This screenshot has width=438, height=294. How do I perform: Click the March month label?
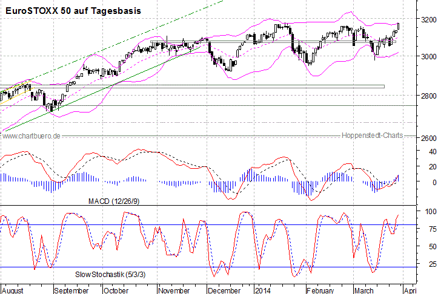pos(364,290)
